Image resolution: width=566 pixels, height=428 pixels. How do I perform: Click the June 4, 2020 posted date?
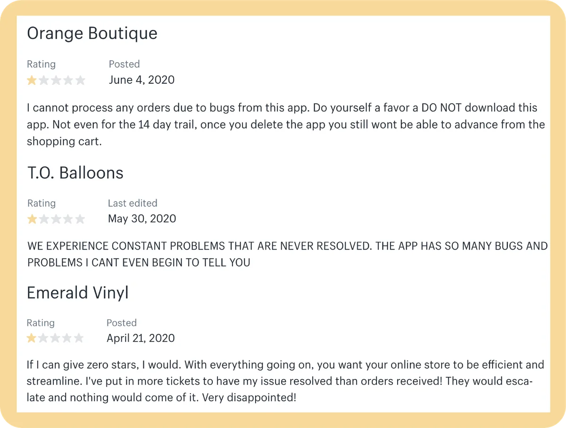(x=141, y=80)
